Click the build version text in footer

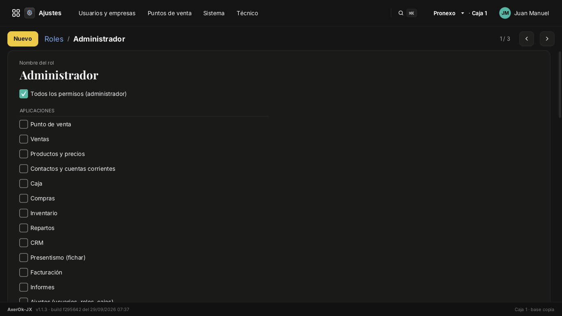pyautogui.click(x=83, y=309)
